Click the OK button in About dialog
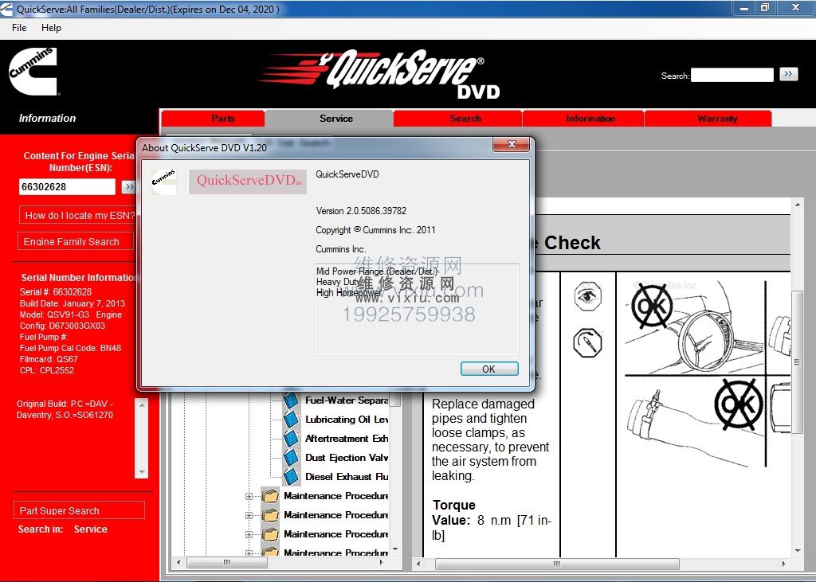816x582 pixels. click(x=489, y=369)
